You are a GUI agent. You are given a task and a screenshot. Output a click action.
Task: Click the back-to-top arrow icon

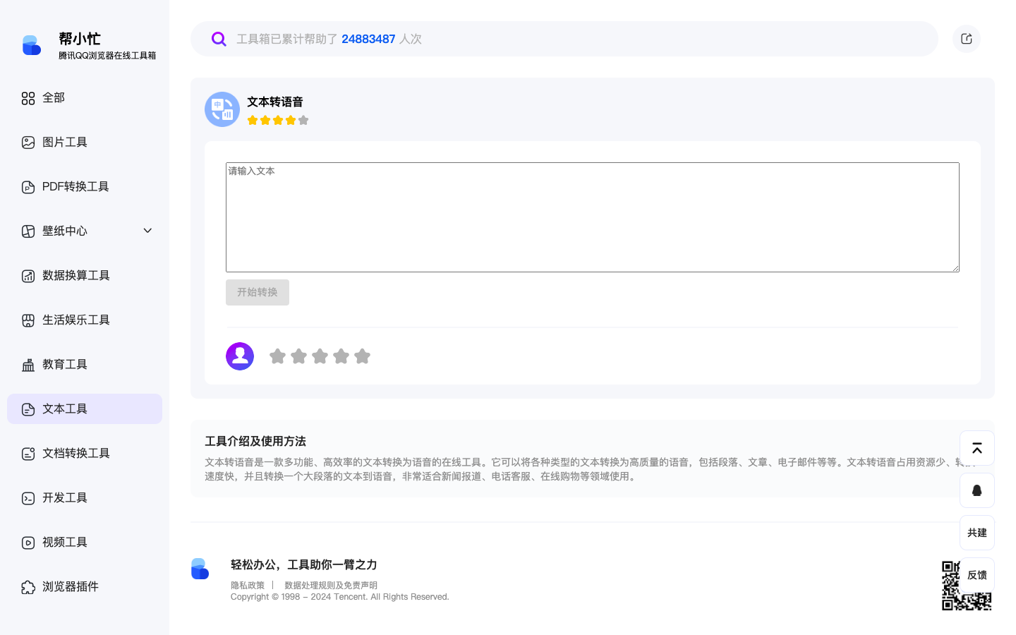point(977,448)
